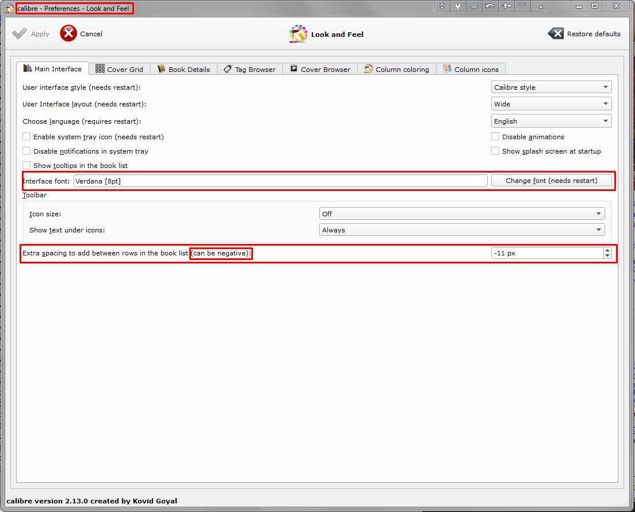The width and height of the screenshot is (635, 512).
Task: Open the User Interface layout Wide dropdown
Action: tap(551, 104)
